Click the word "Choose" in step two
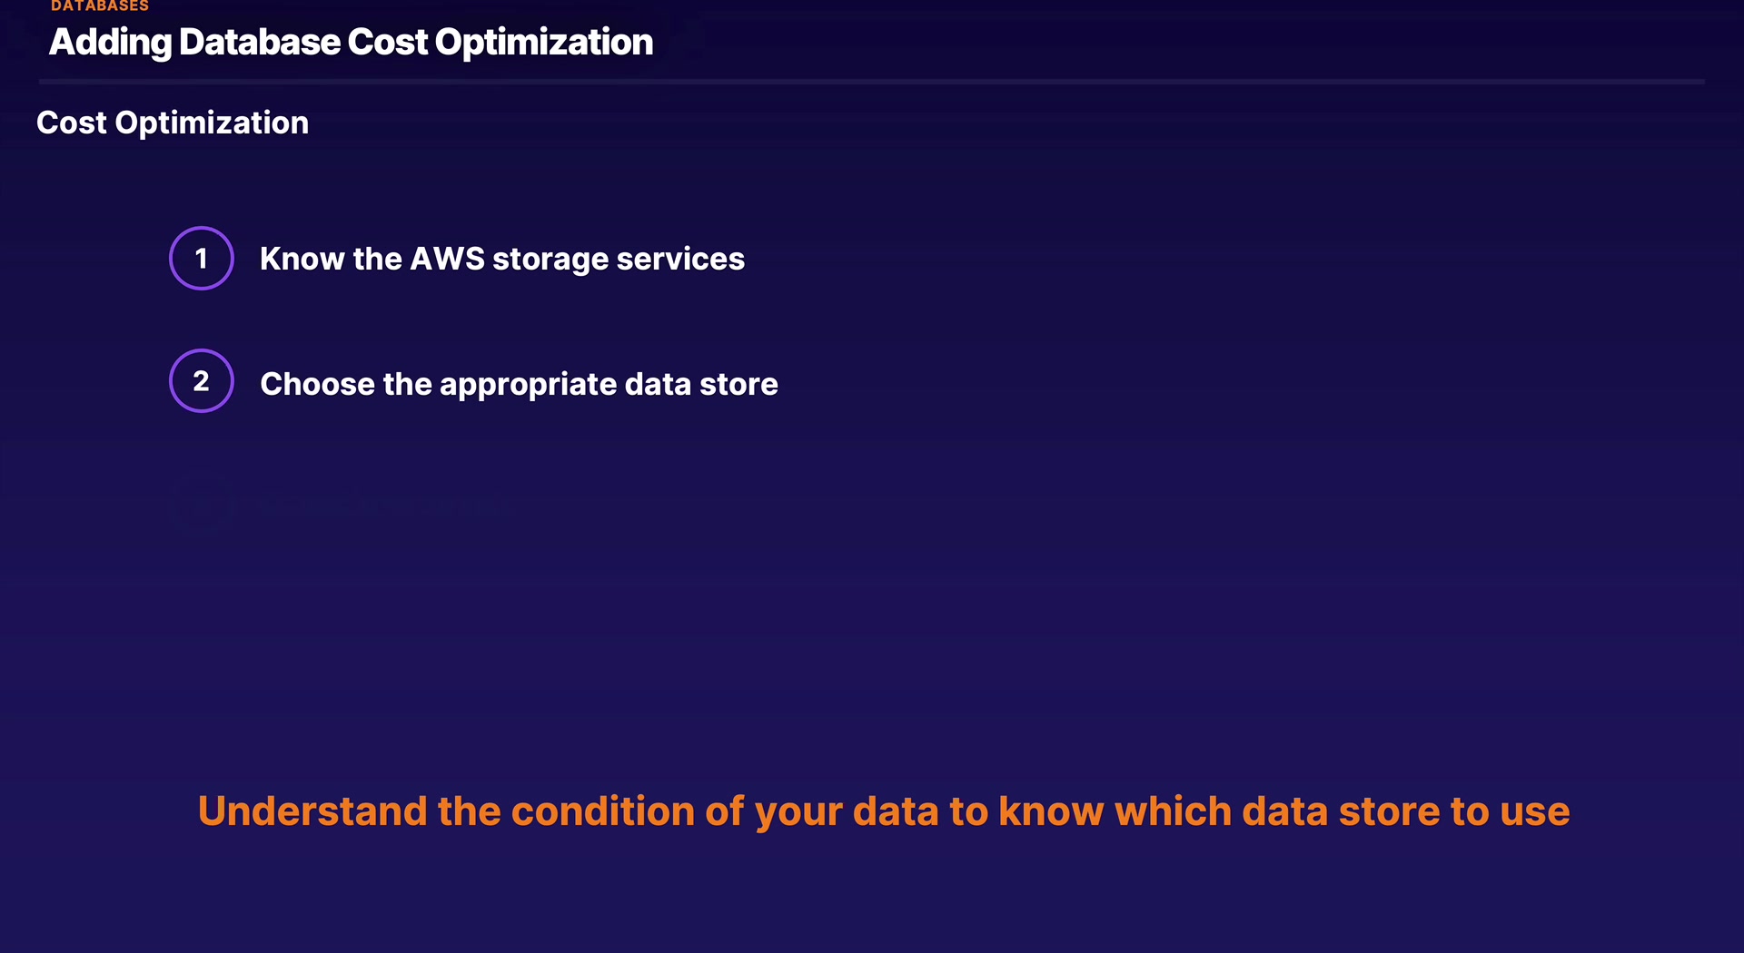Viewport: 1744px width, 953px height. 317,384
